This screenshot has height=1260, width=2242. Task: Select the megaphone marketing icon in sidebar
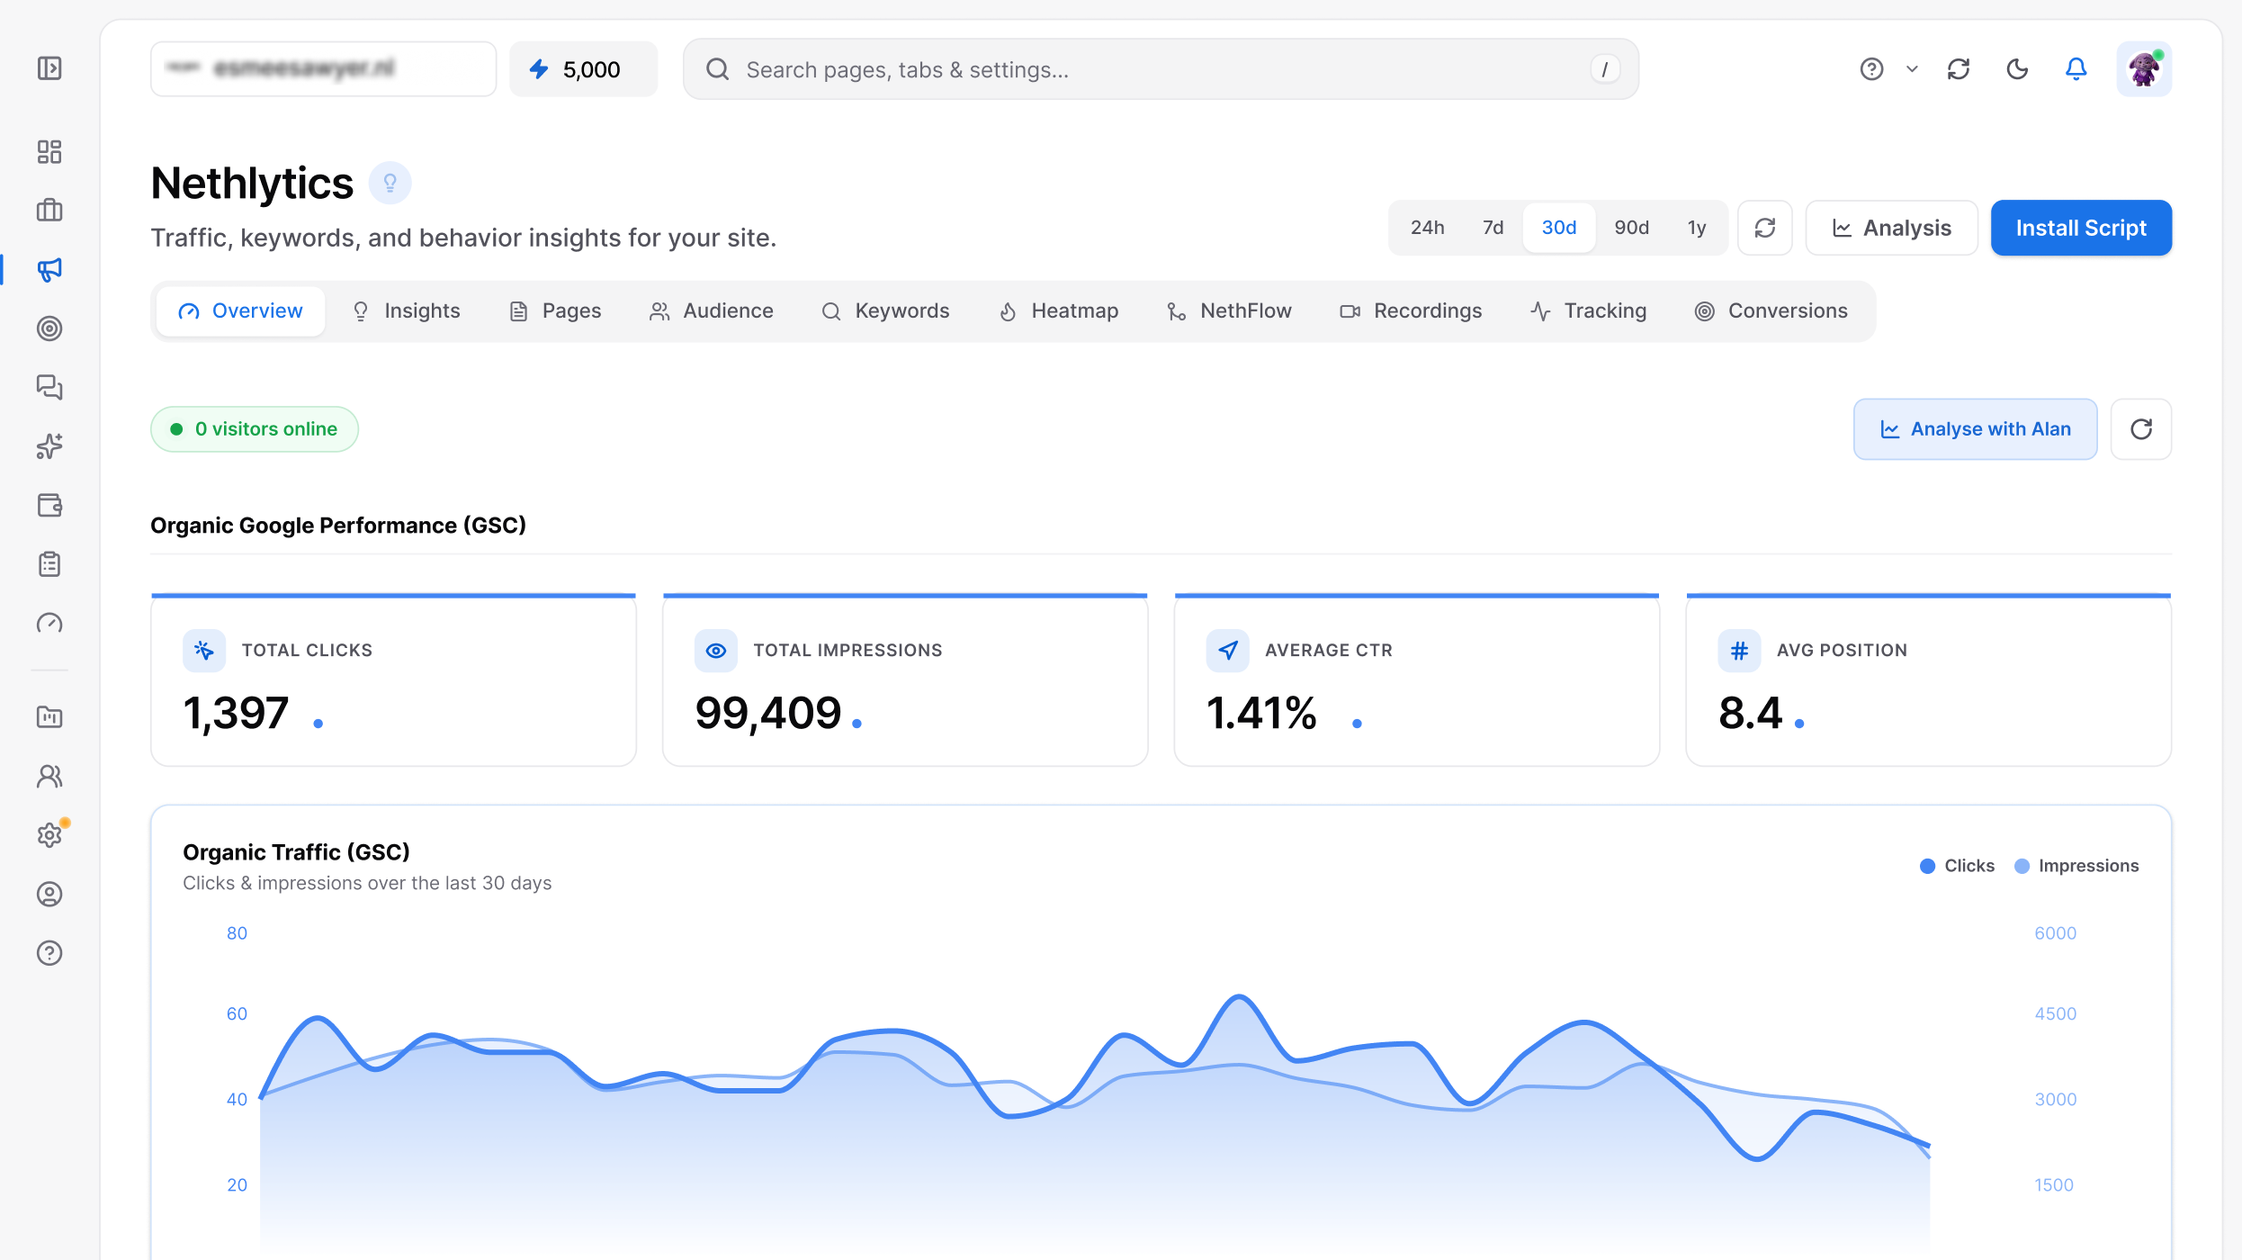point(49,270)
